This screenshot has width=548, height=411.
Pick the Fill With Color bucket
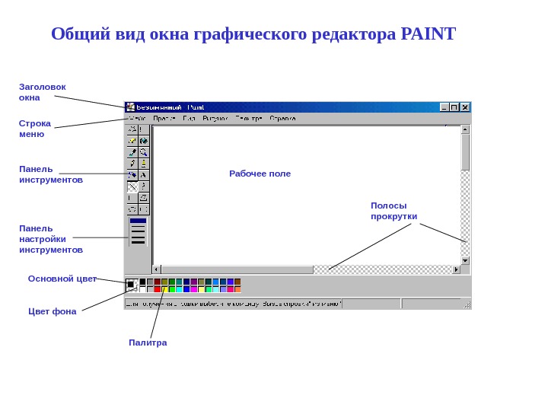point(144,141)
